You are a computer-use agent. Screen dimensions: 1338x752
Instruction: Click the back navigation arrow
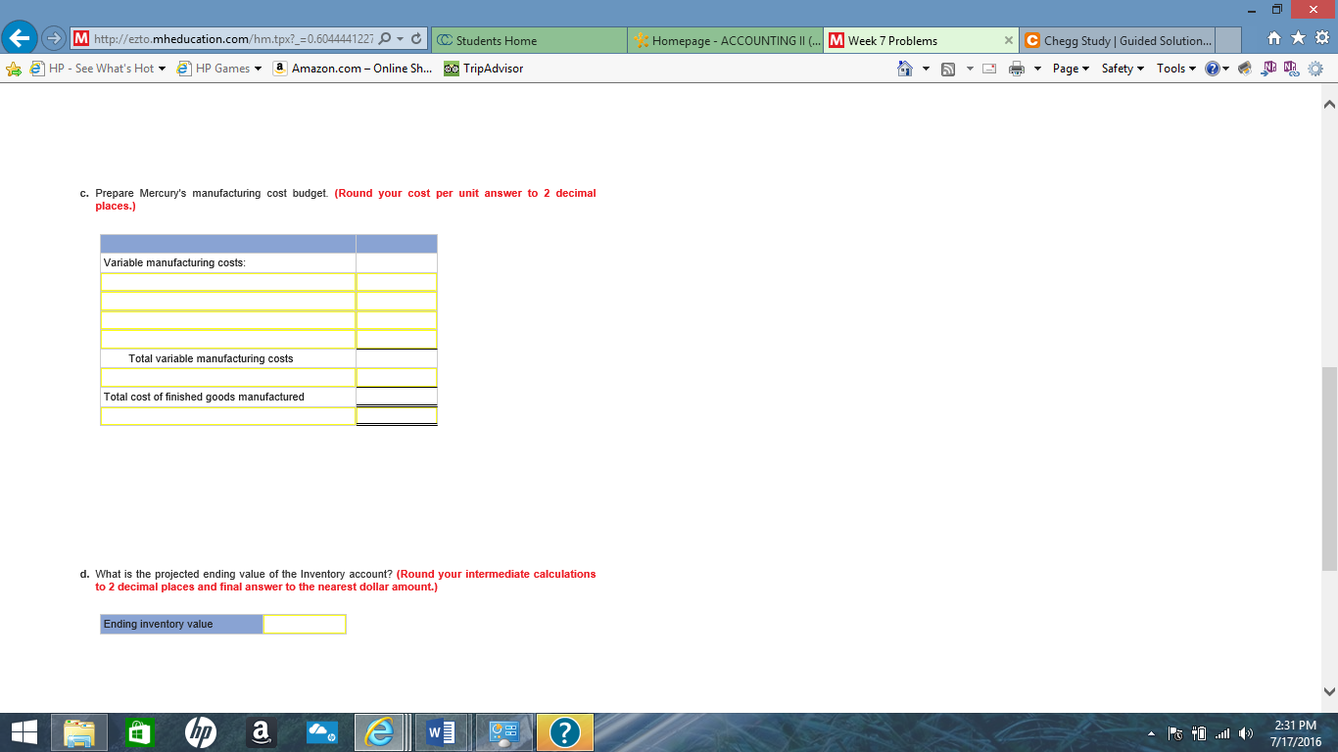tap(19, 39)
